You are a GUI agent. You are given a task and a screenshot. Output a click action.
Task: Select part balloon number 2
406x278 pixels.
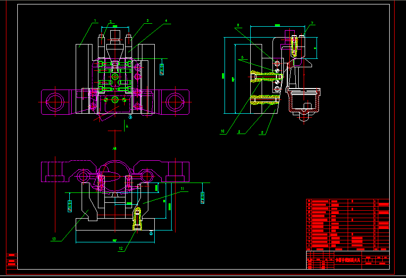pyautogui.click(x=111, y=22)
